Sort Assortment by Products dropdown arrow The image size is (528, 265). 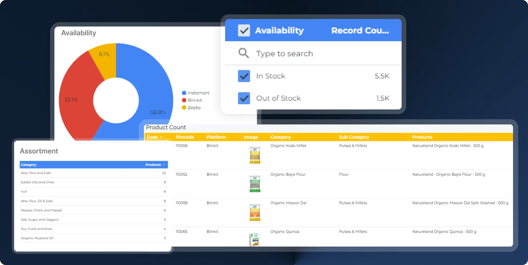point(164,165)
